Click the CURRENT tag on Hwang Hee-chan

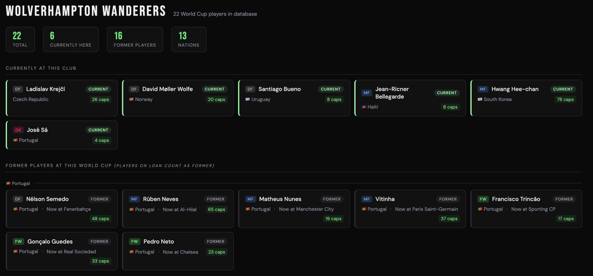click(x=563, y=89)
